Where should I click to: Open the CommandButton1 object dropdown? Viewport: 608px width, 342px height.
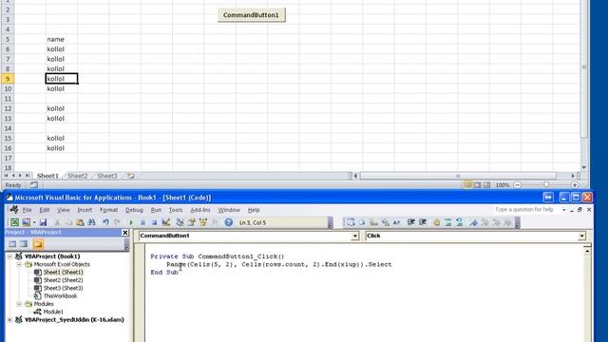[354, 236]
